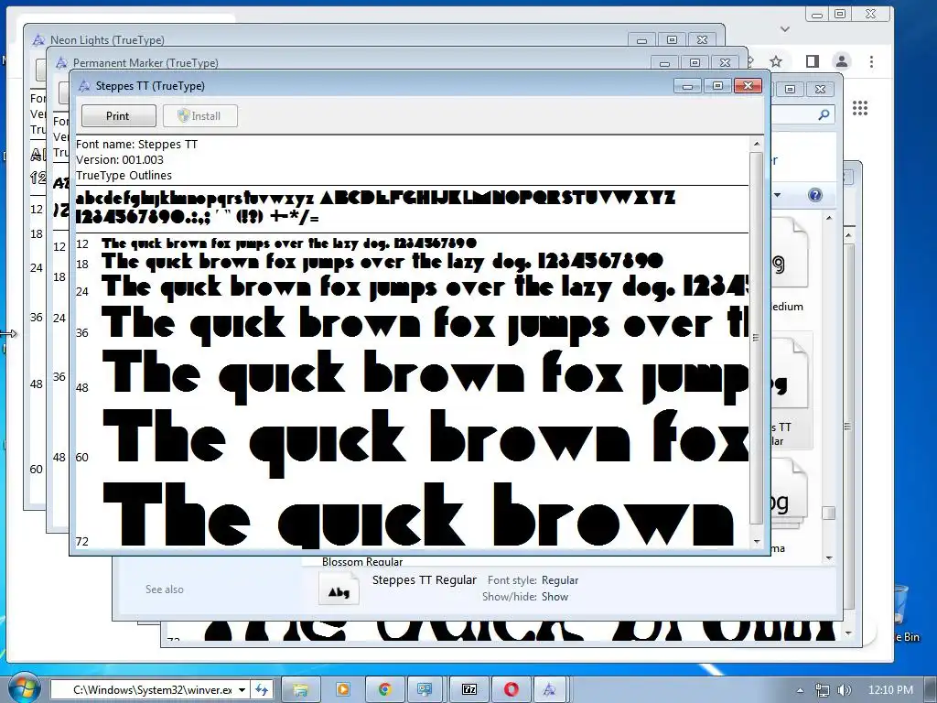Viewport: 937px width, 703px height.
Task: Click the taskbar address refresh arrows icon
Action: point(261,690)
